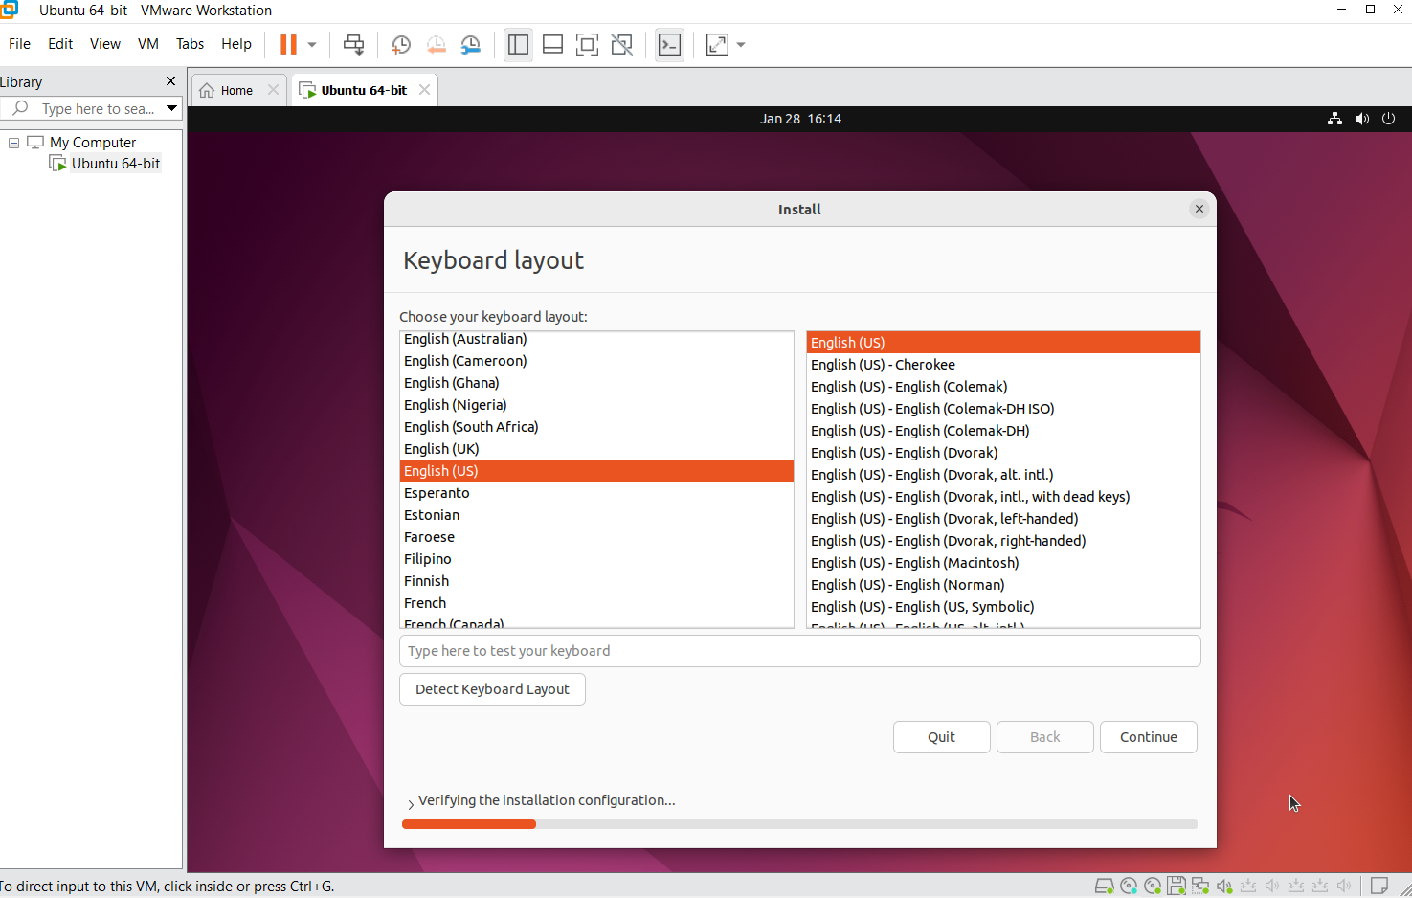The width and height of the screenshot is (1412, 898).
Task: Click the floppy drive status icon
Action: (1177, 886)
